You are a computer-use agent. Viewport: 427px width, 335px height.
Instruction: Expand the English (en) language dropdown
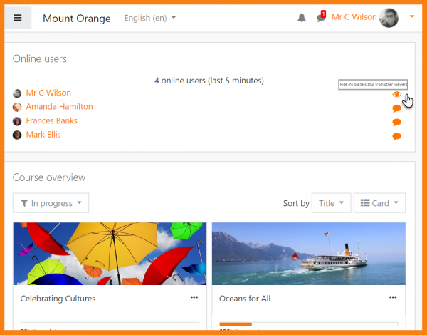pos(150,18)
